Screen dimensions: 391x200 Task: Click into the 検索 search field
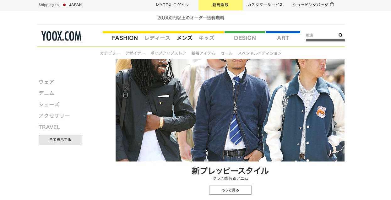point(320,35)
